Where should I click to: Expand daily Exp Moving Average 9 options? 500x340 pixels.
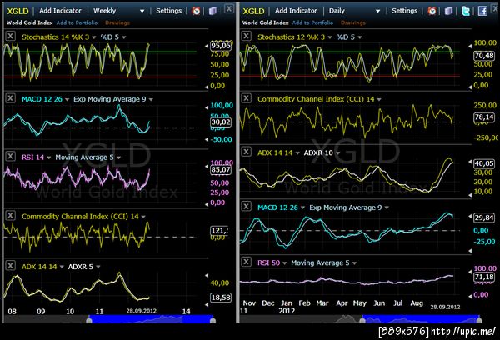click(387, 207)
